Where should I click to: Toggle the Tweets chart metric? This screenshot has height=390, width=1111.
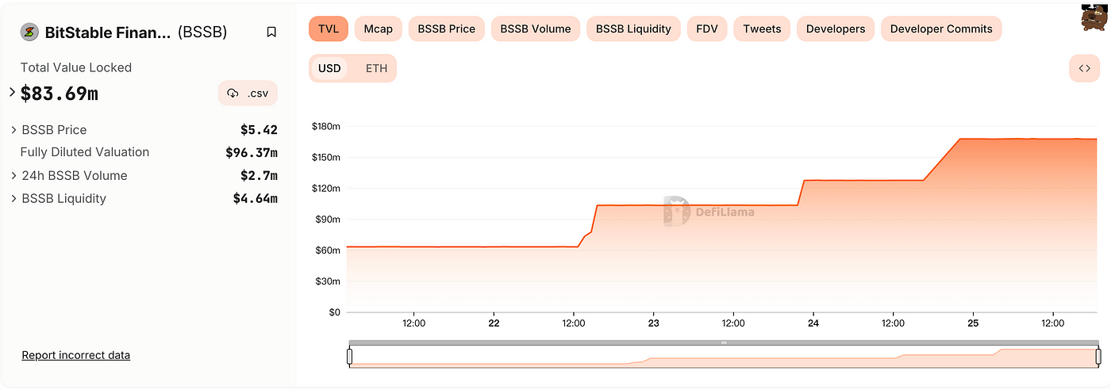coord(762,29)
